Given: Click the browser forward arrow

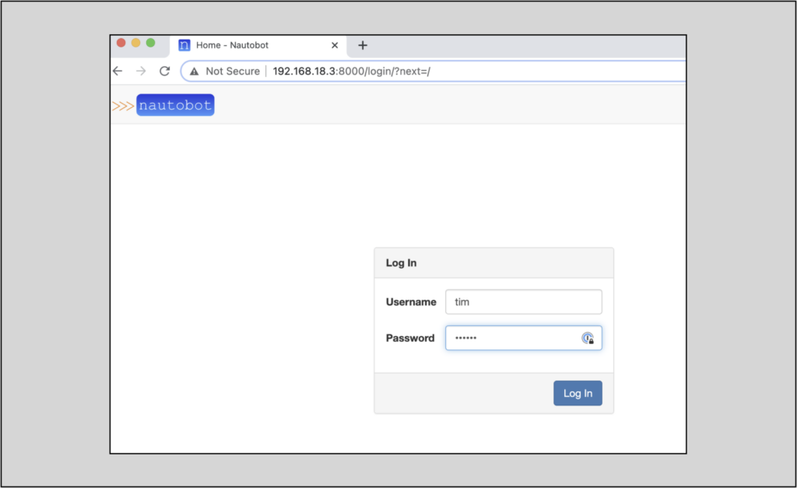Looking at the screenshot, I should point(141,71).
